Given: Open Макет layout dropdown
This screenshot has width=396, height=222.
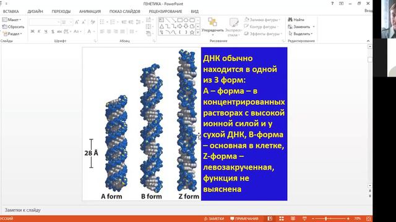Looking at the screenshot, I should [12, 20].
